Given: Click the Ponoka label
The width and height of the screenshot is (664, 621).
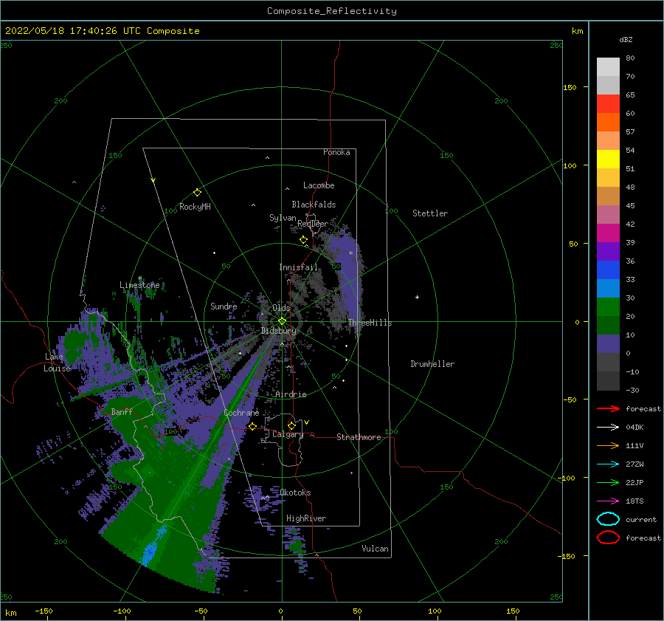Looking at the screenshot, I should [336, 152].
